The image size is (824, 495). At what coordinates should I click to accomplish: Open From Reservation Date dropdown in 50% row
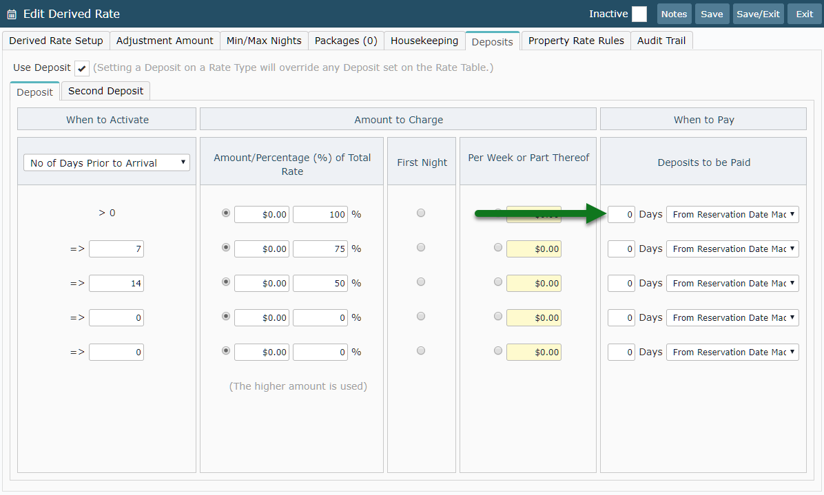732,284
